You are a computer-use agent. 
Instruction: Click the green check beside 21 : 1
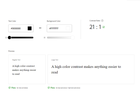pyautogui.click(x=104, y=27)
